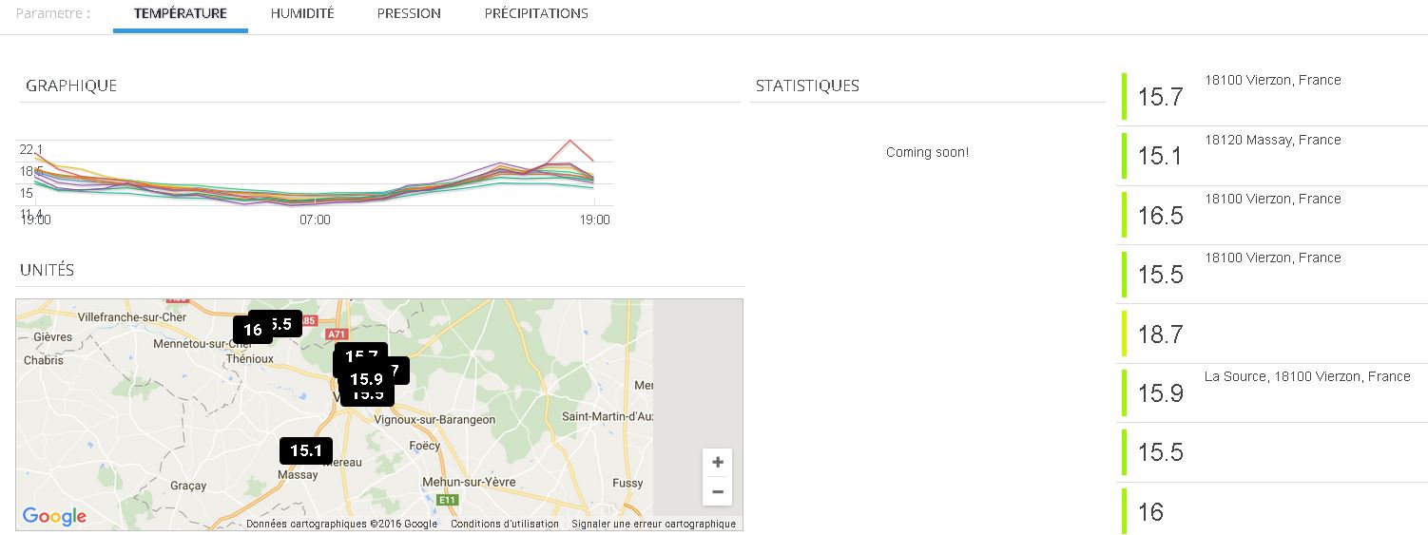Select the 15.7 Vierzon station entry
Viewport: 1428px width, 535px height.
(1272, 96)
